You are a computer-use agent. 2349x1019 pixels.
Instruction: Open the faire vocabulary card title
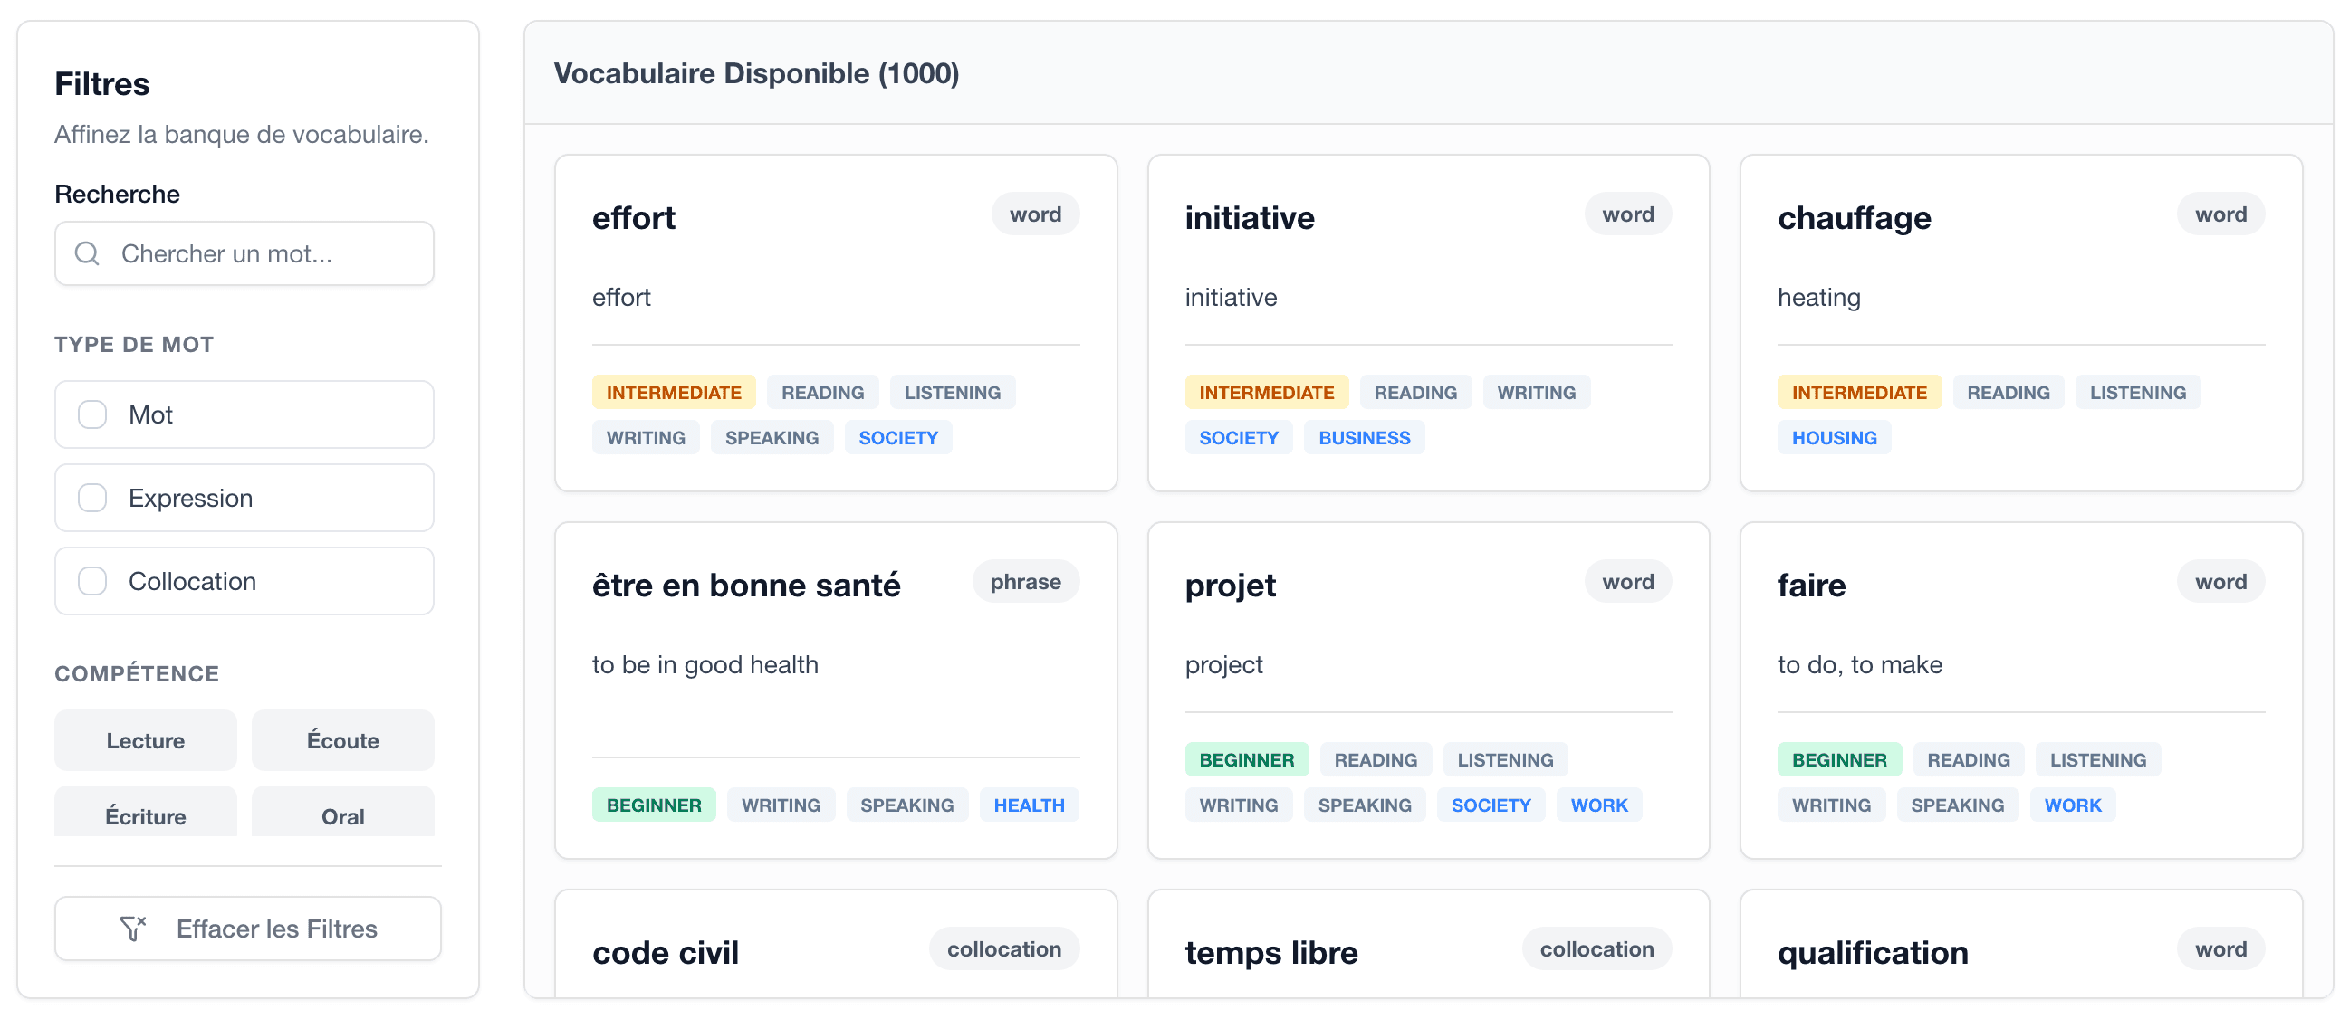pos(1811,586)
